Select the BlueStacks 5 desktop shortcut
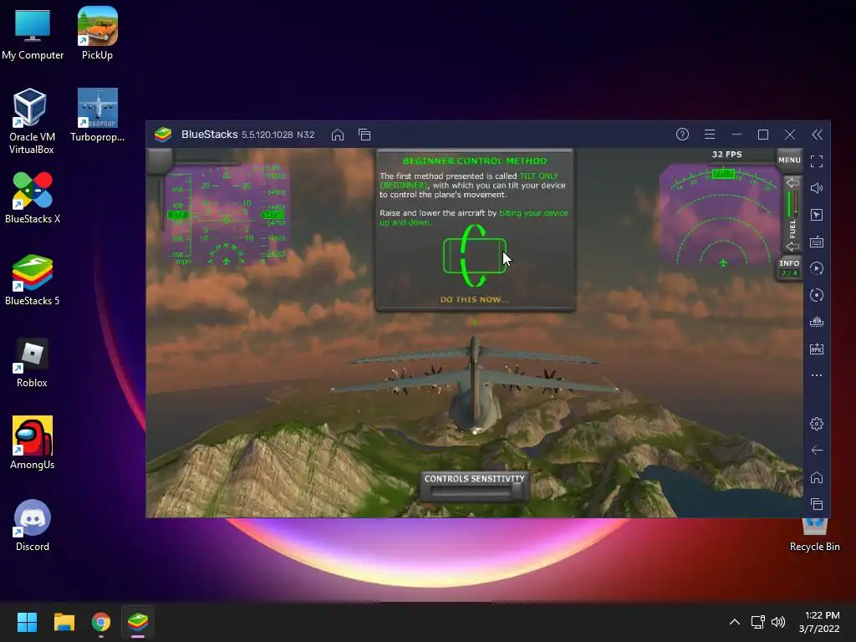The width and height of the screenshot is (856, 642). pos(33,279)
